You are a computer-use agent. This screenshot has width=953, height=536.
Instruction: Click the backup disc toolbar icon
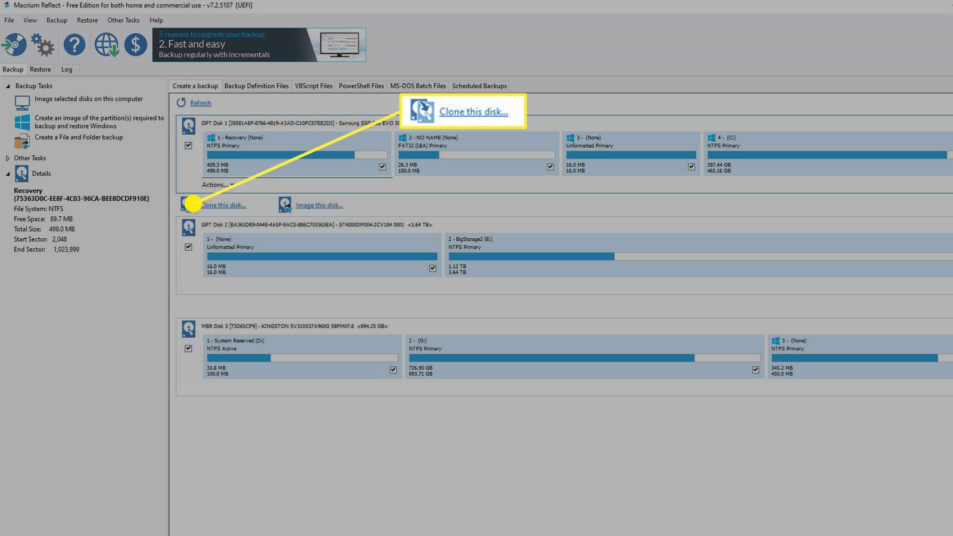14,45
